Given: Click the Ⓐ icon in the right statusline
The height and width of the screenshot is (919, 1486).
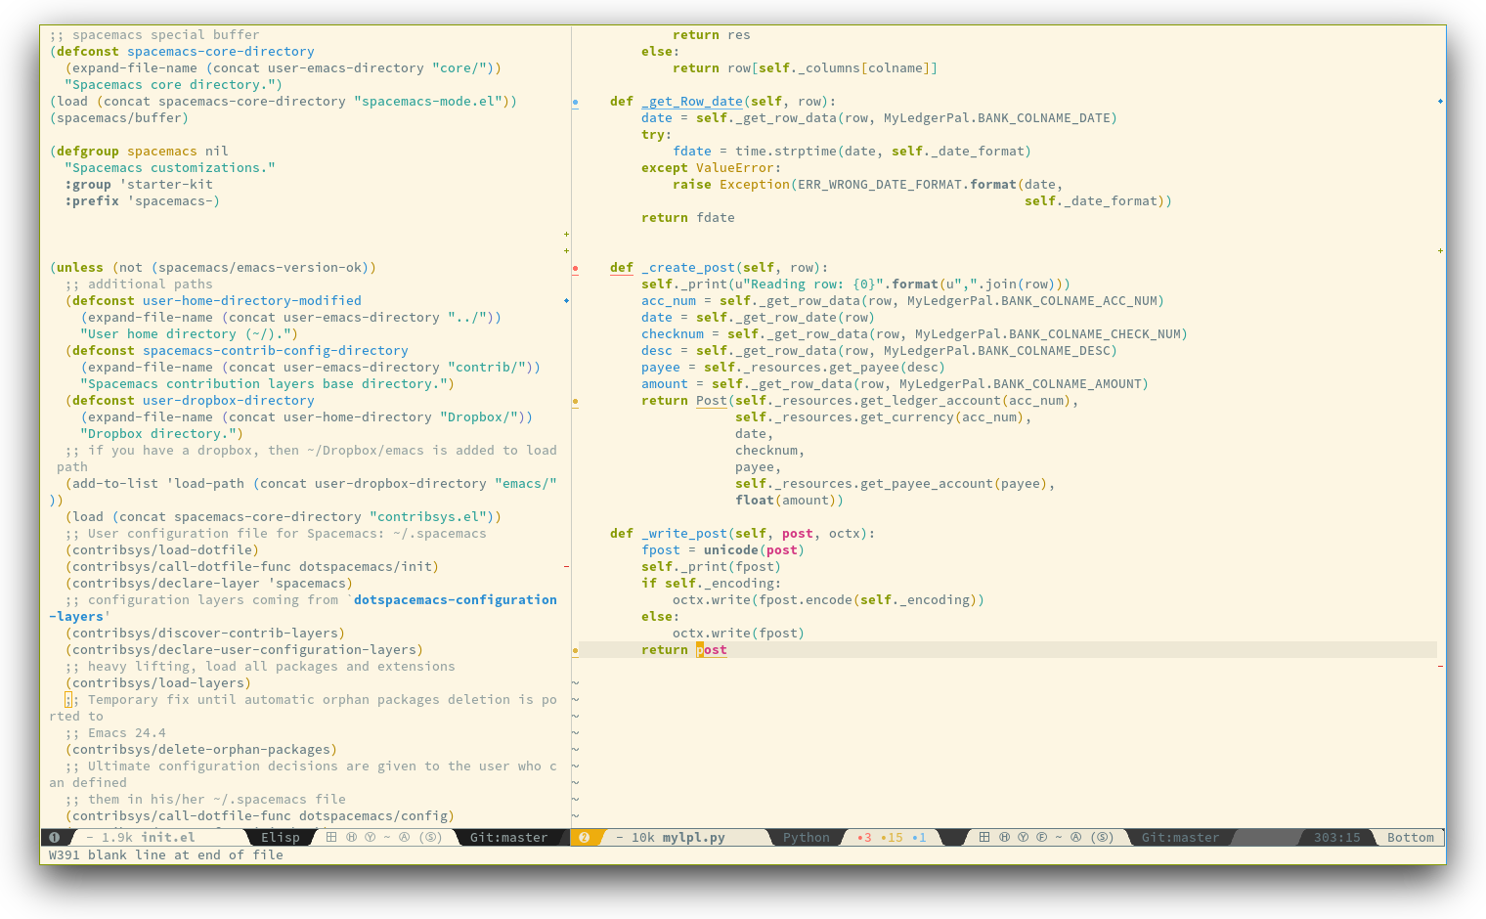Looking at the screenshot, I should 1075,837.
